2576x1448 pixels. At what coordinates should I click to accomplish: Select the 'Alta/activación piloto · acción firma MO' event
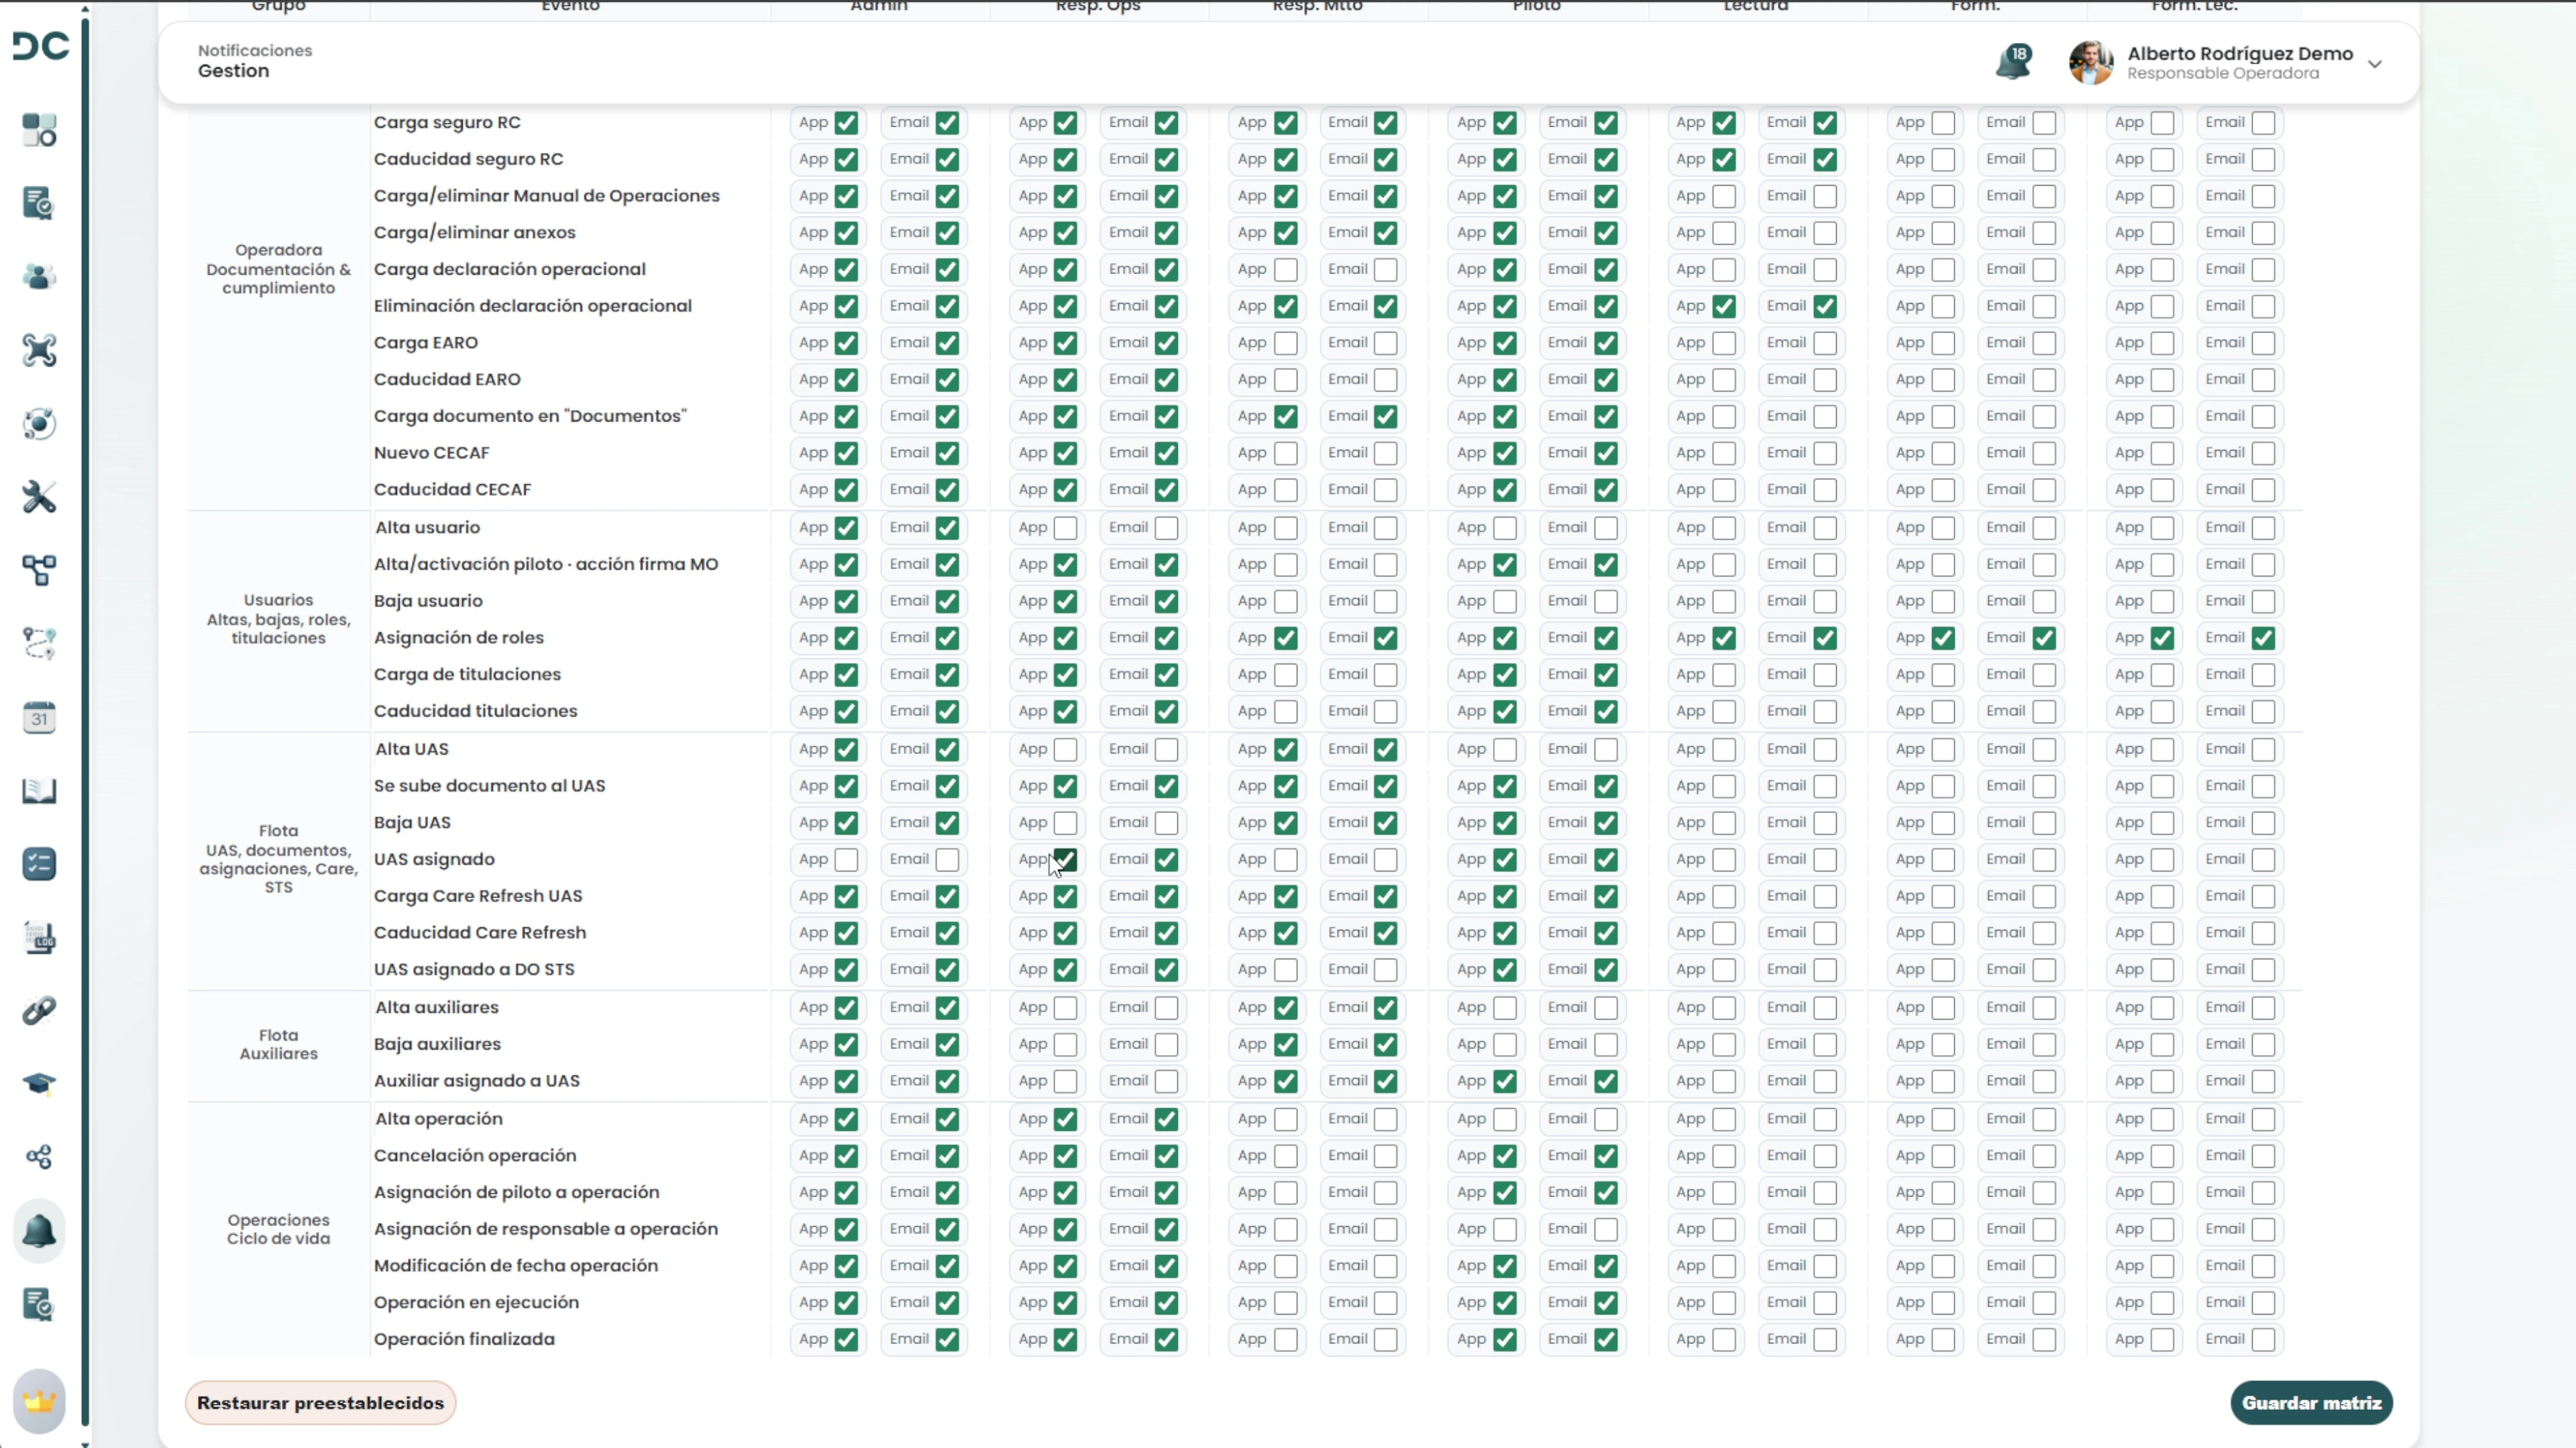(546, 564)
